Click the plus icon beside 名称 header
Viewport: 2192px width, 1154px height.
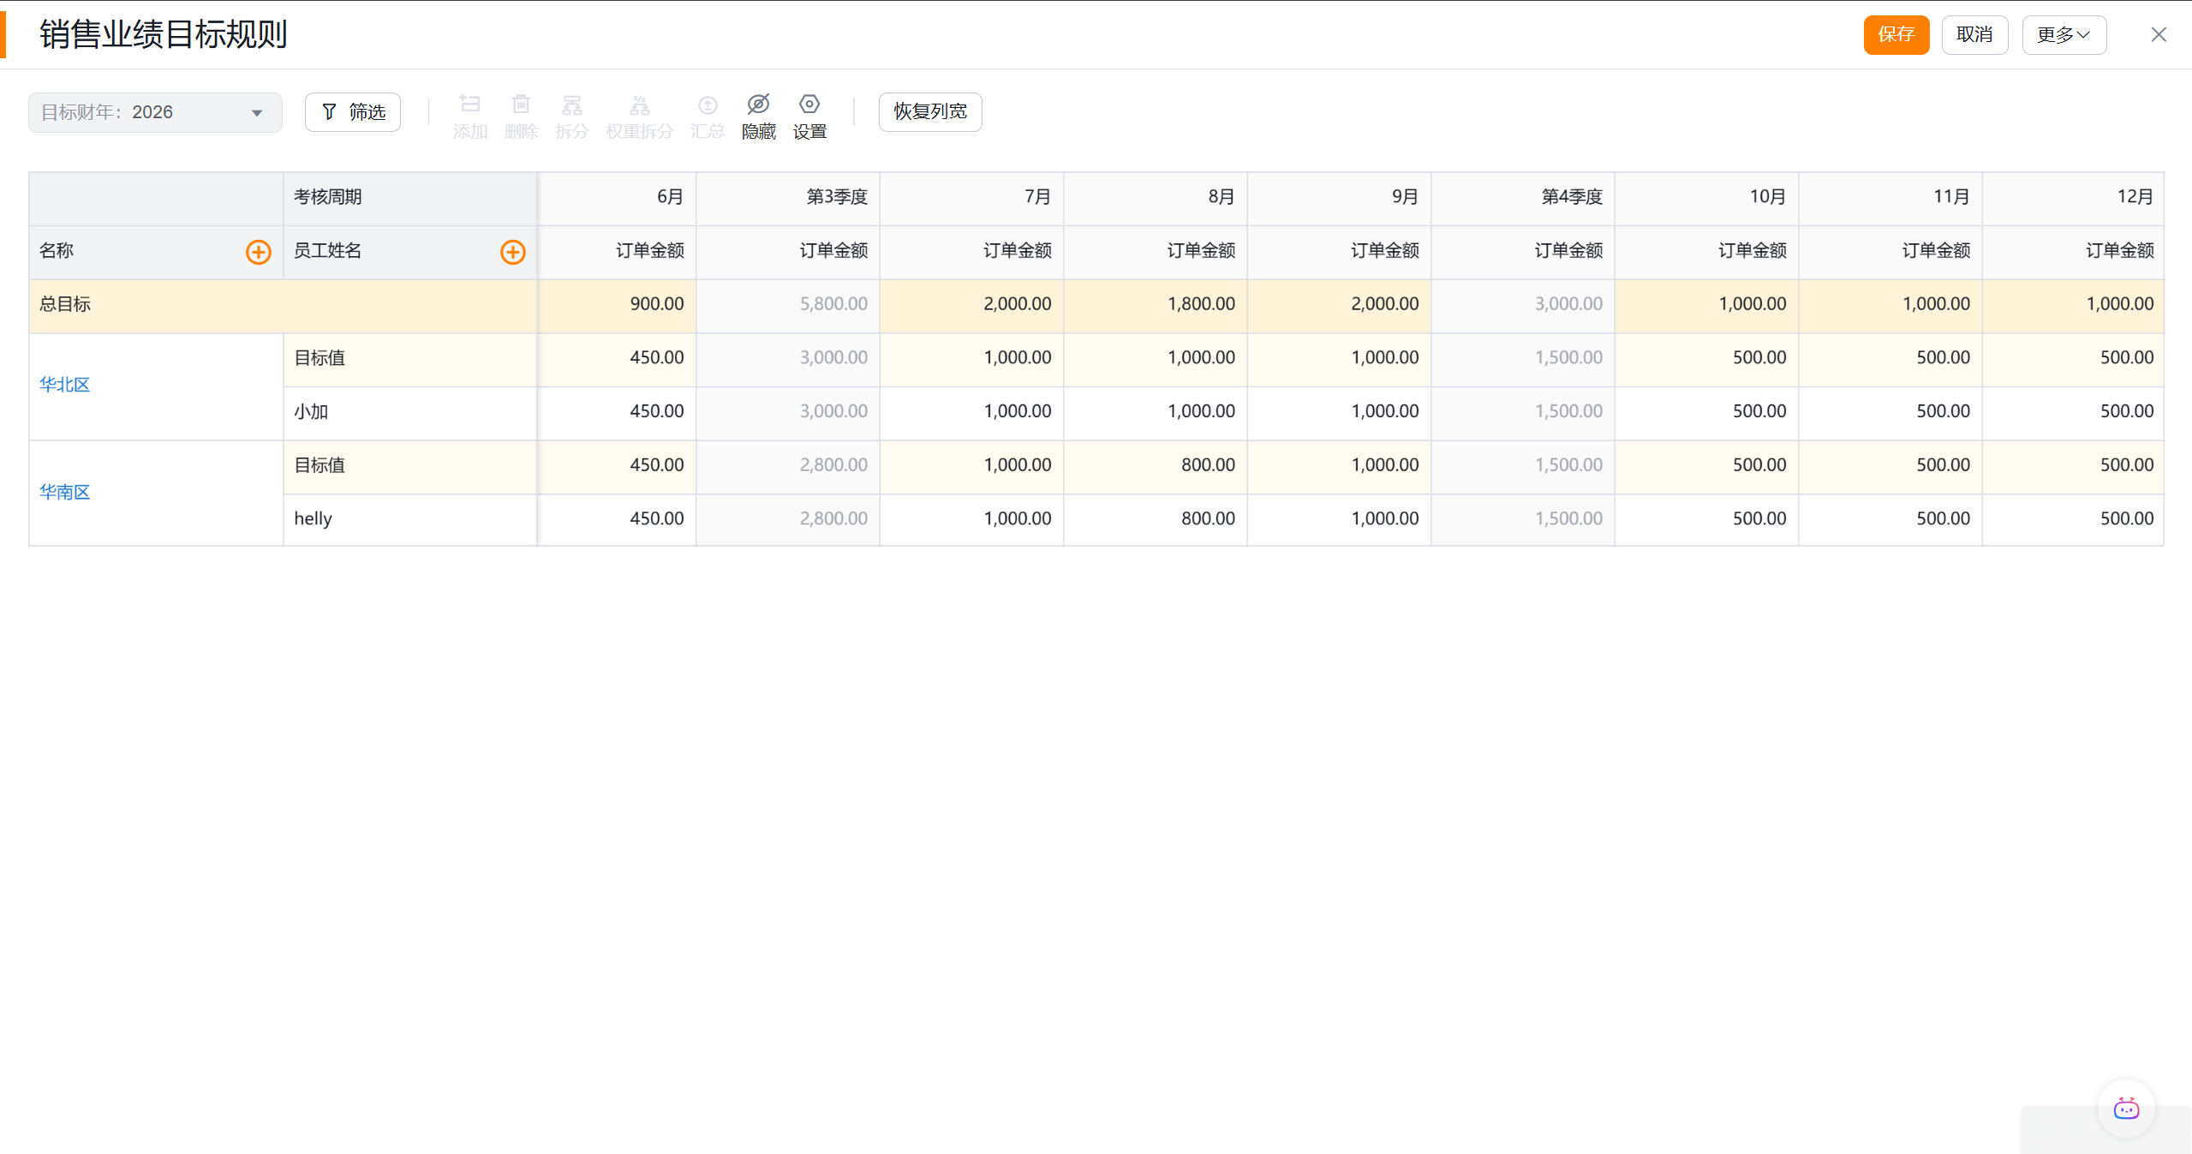click(258, 252)
